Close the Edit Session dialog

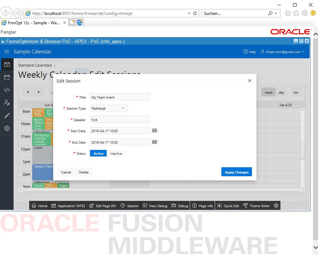coord(250,81)
